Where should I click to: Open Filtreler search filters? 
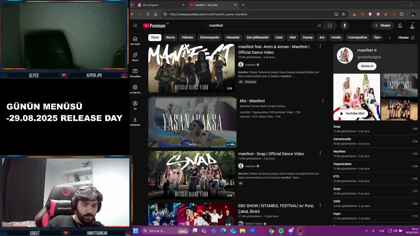pos(407,38)
